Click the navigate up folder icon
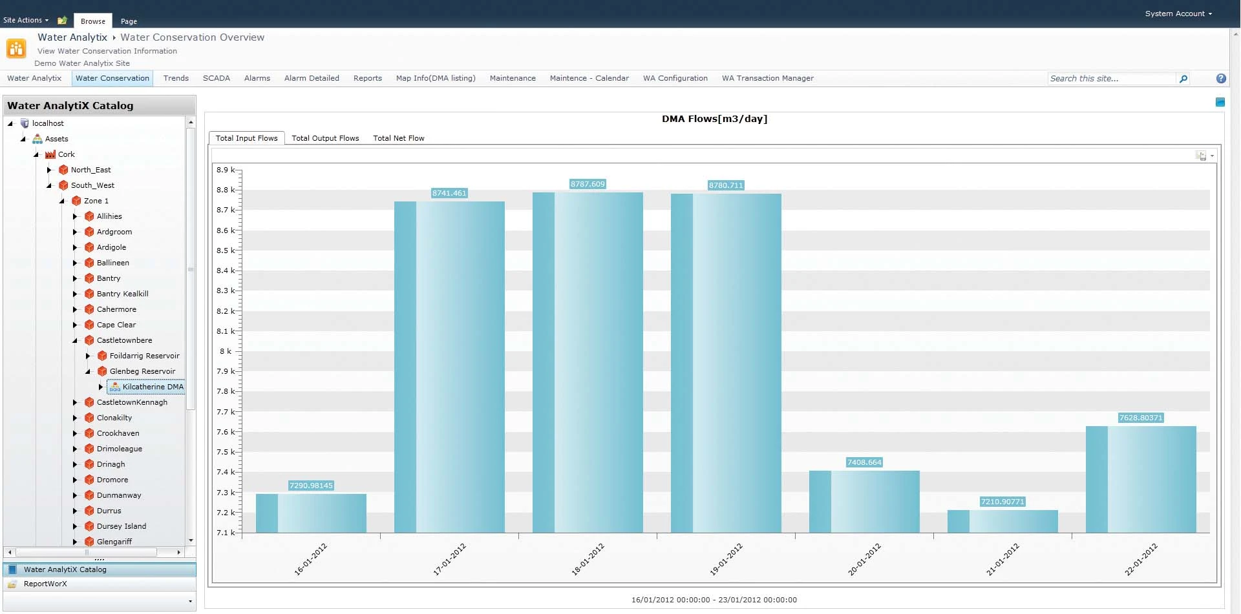The height and width of the screenshot is (614, 1241). 62,21
